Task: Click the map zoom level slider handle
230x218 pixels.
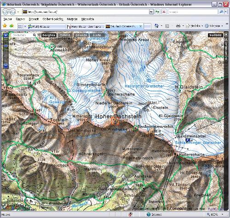Action: tap(6, 46)
